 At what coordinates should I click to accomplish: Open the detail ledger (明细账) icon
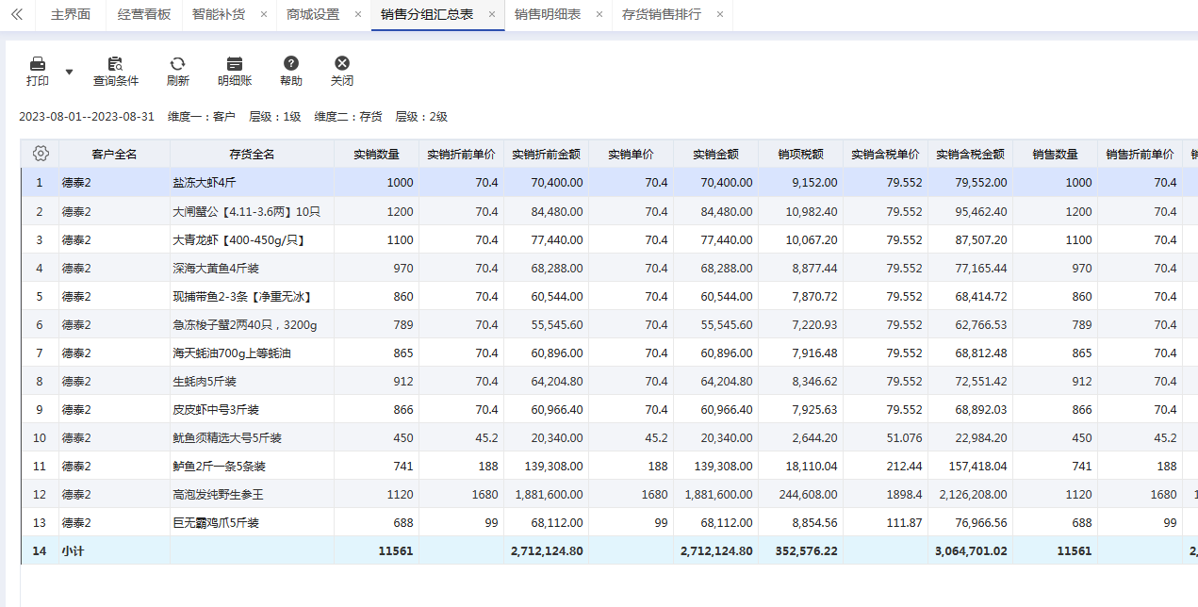[235, 64]
